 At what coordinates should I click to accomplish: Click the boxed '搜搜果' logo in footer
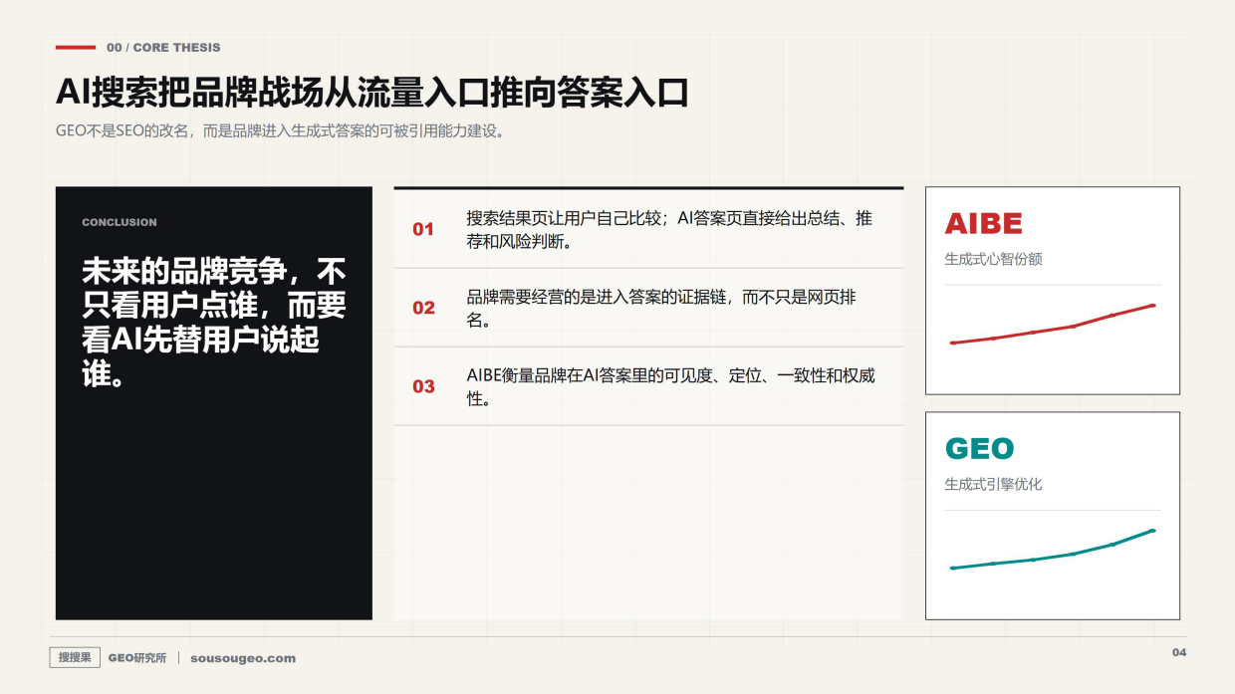(x=75, y=657)
